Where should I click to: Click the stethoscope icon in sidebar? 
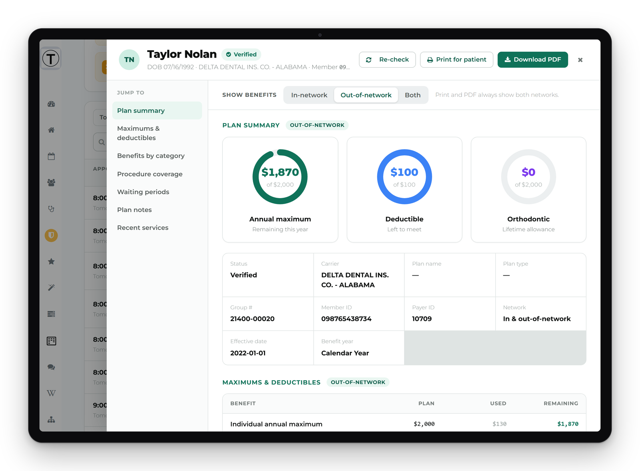click(x=51, y=209)
